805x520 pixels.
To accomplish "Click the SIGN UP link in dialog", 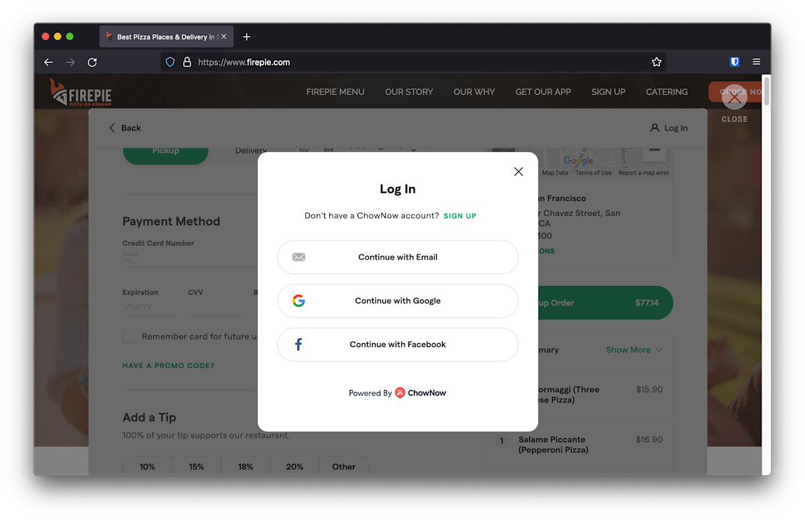I will pyautogui.click(x=460, y=216).
